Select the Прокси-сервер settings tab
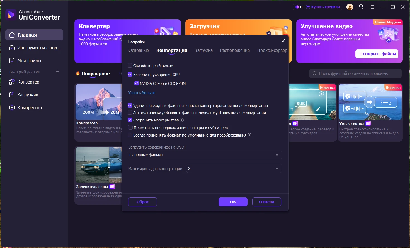Image resolution: width=410 pixels, height=248 pixels. (272, 51)
